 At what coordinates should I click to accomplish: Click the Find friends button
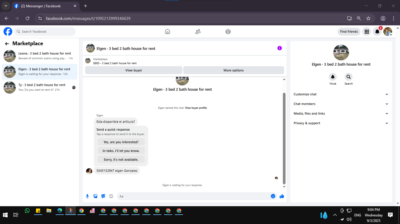tap(349, 32)
